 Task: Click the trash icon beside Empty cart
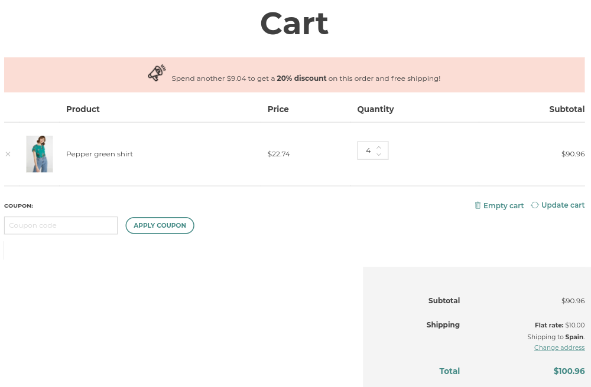[x=478, y=205]
